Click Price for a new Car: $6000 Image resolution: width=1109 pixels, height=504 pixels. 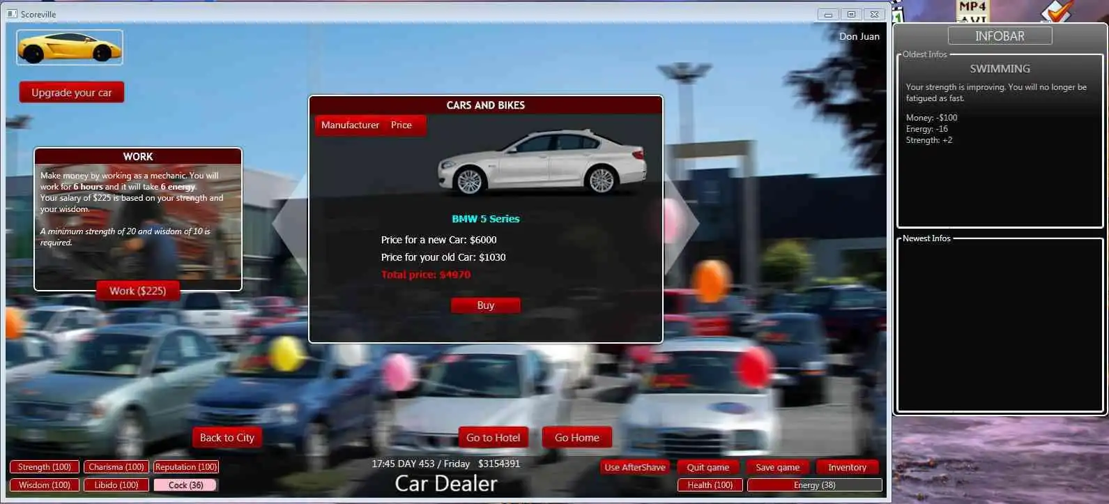pyautogui.click(x=439, y=240)
